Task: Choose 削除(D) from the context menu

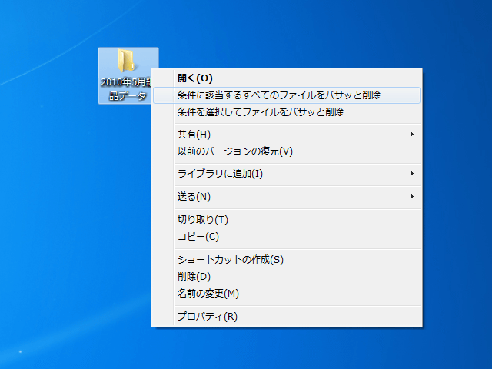Action: tap(287, 277)
